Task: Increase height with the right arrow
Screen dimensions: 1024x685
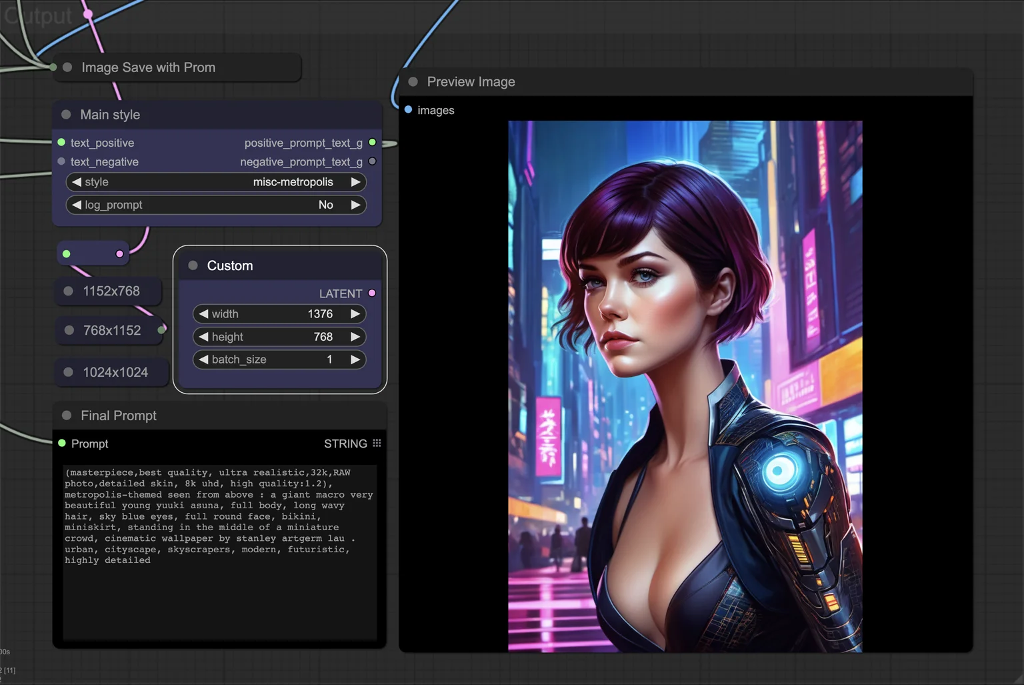Action: pos(355,337)
